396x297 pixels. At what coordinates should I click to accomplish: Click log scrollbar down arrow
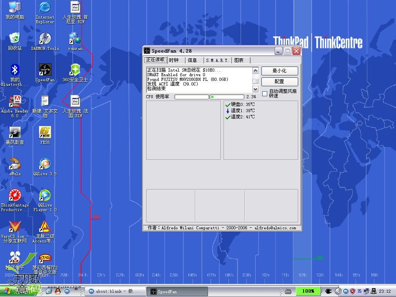tap(255, 89)
